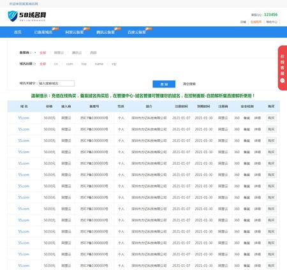
Task: Open the chat bubble icon on 在线客服 widget
Action: [x=283, y=80]
